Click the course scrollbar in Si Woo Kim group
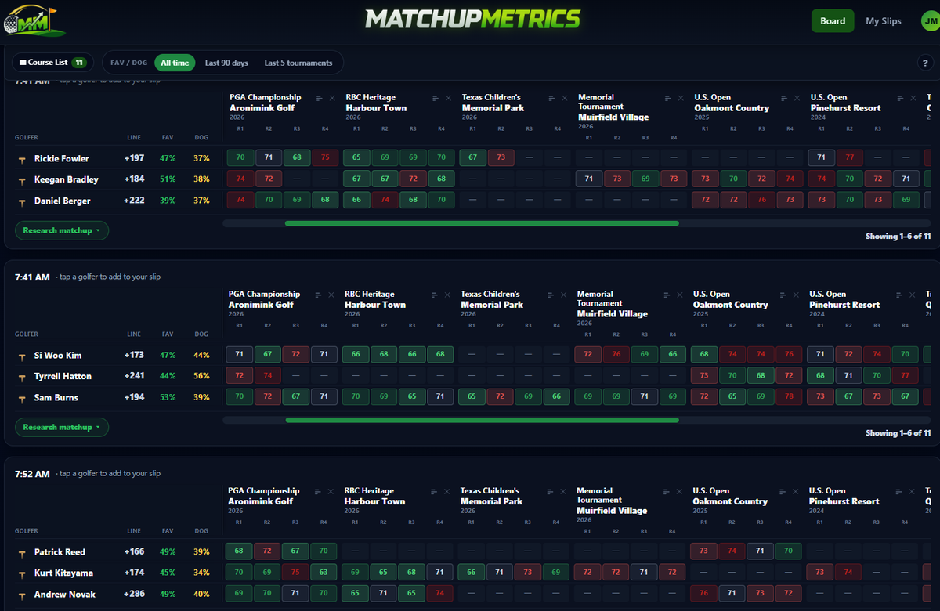Viewport: 940px width, 611px height. [x=482, y=420]
